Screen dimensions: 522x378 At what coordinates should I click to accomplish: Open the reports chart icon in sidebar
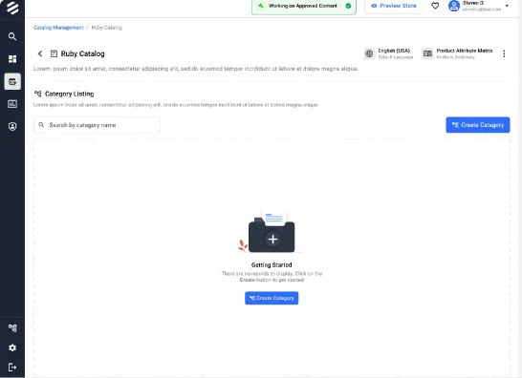[x=12, y=104]
